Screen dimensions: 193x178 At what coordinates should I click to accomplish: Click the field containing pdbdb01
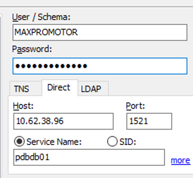pyautogui.click(x=103, y=157)
